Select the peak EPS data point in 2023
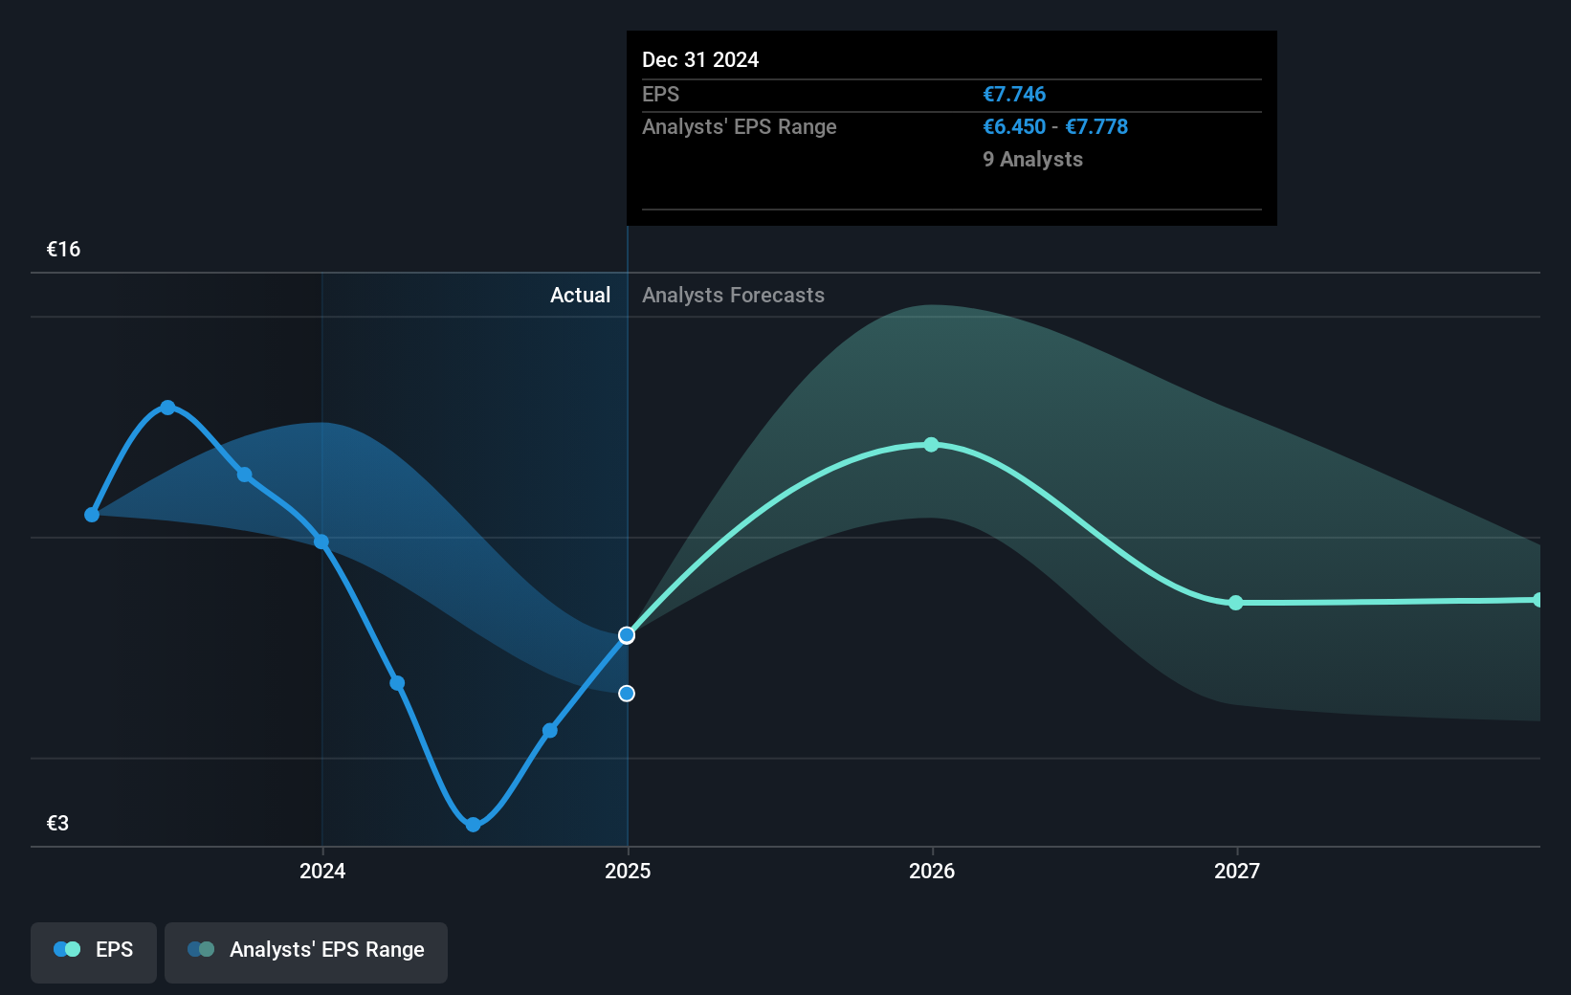Screen dimensions: 1571x995 [x=168, y=408]
